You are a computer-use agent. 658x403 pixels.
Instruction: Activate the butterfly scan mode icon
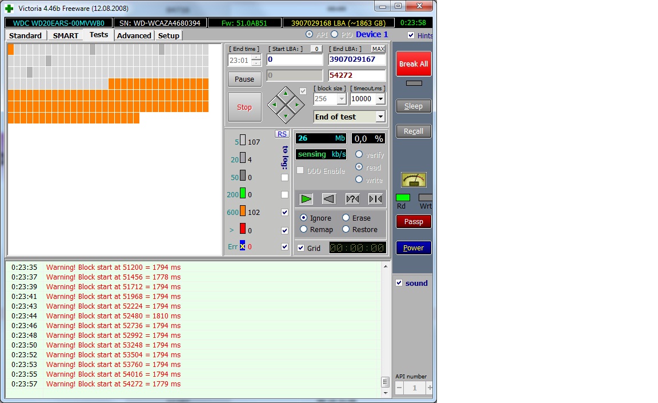375,199
